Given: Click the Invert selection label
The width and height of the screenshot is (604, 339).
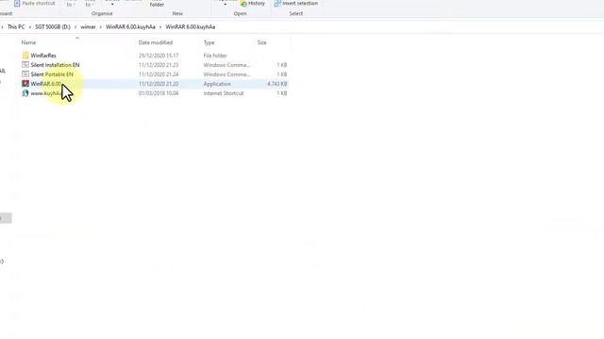Looking at the screenshot, I should click(300, 3).
